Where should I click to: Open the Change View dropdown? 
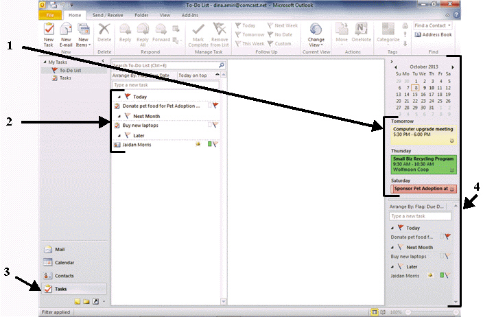pos(316,35)
